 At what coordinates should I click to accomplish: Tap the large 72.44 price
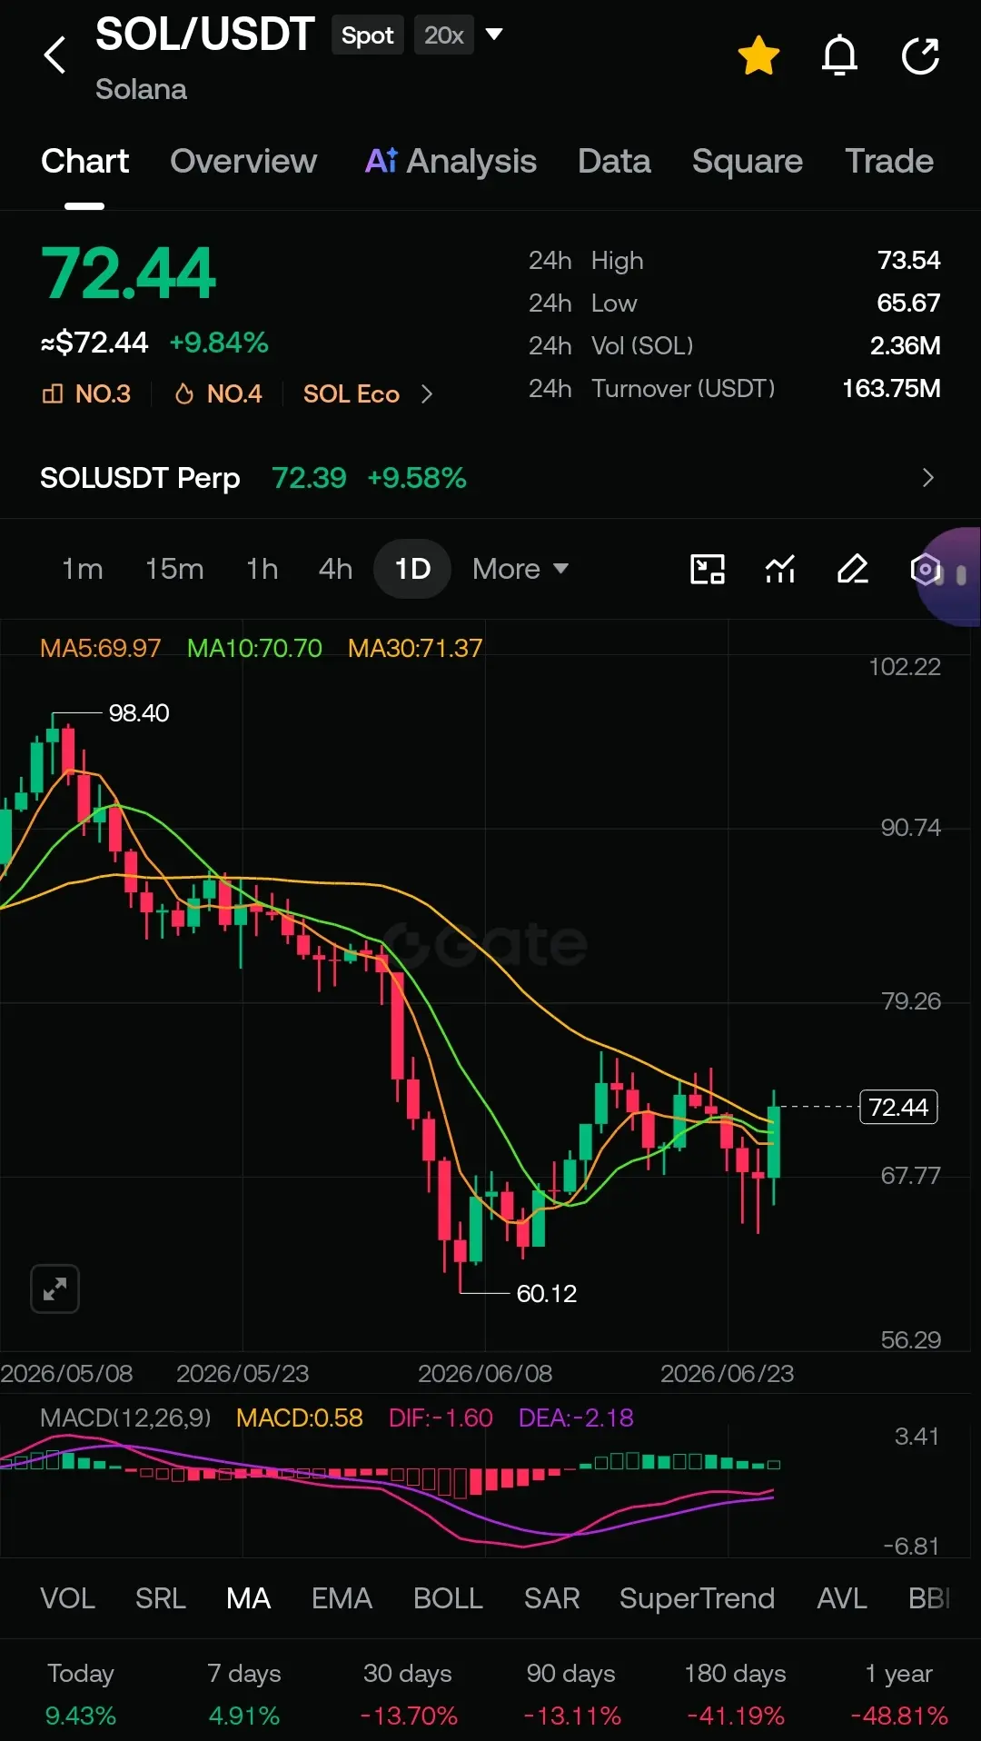point(128,274)
